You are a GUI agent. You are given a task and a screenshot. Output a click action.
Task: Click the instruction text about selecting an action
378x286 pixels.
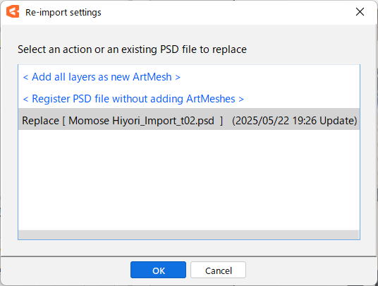[132, 49]
